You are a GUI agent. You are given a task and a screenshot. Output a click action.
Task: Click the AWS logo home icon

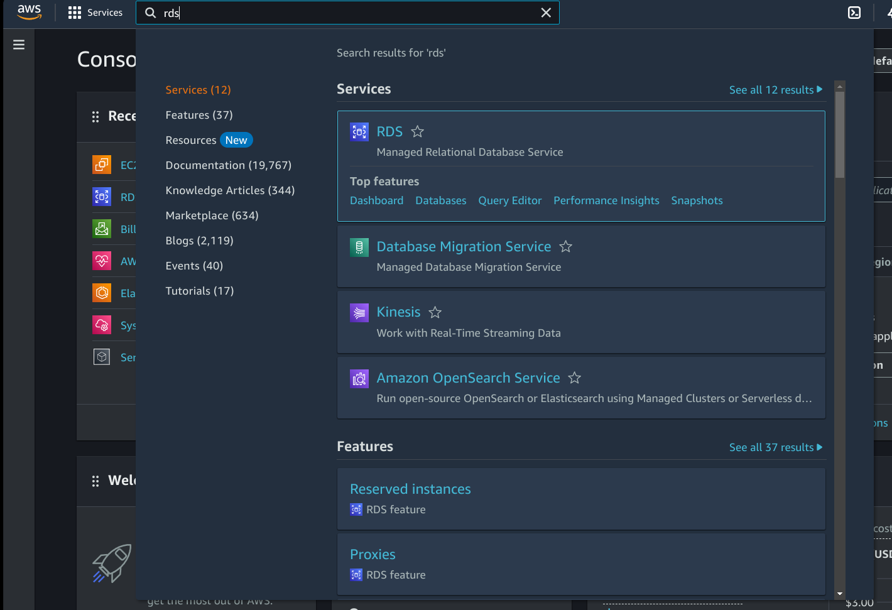point(29,12)
